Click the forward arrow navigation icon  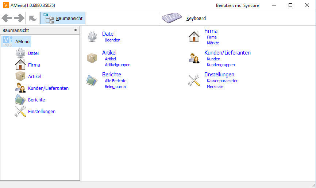tap(19, 18)
